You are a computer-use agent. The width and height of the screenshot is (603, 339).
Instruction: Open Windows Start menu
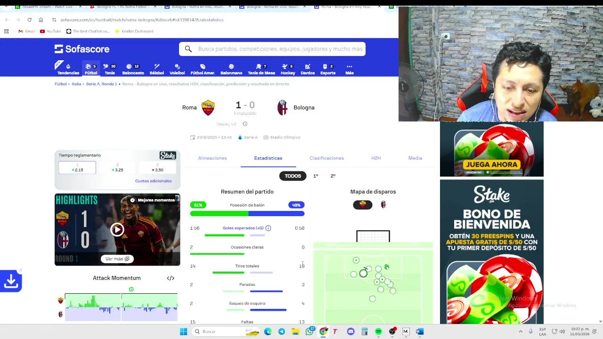click(183, 331)
